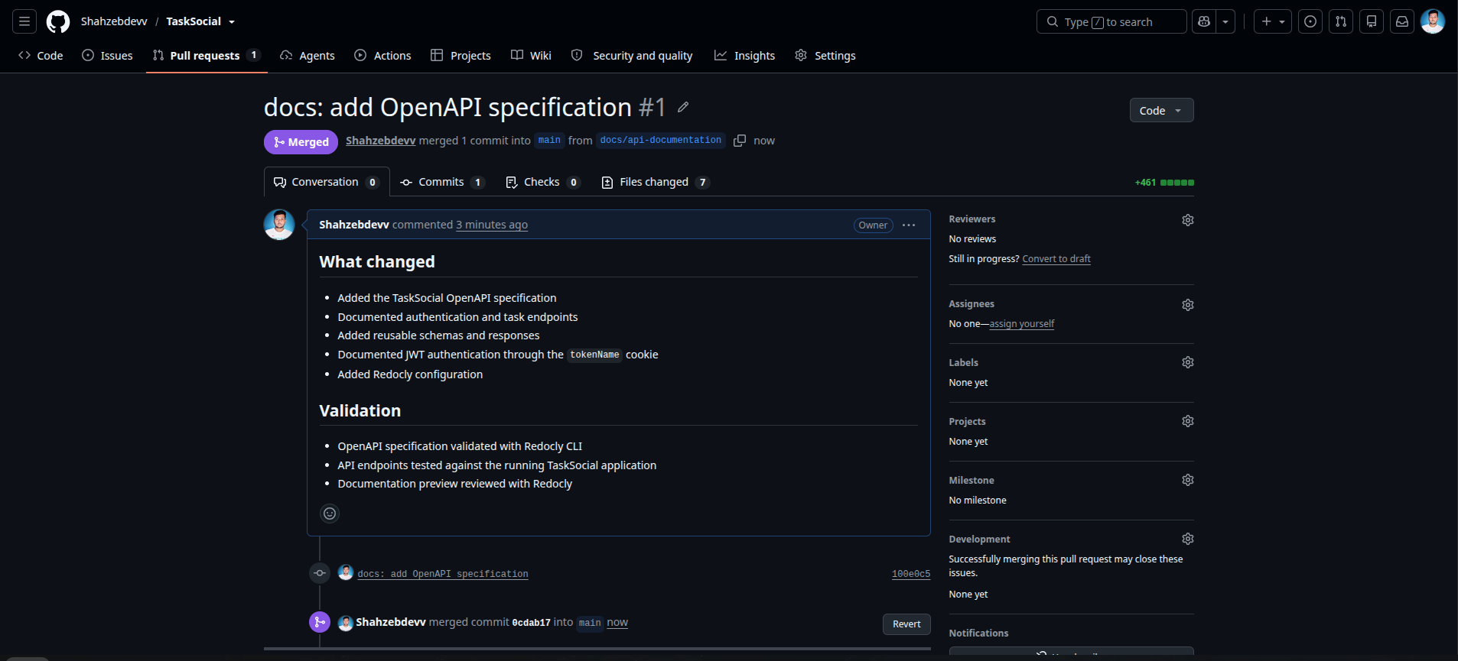Select the Commits tab
1458x661 pixels.
[x=442, y=182]
